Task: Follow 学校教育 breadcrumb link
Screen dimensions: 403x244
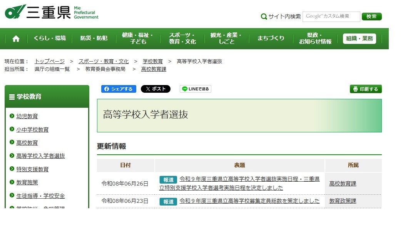Action: [x=153, y=61]
